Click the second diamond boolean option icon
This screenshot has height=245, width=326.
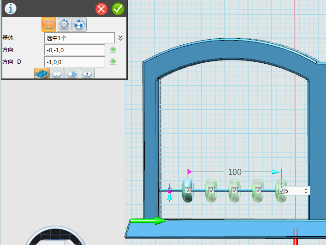click(57, 74)
